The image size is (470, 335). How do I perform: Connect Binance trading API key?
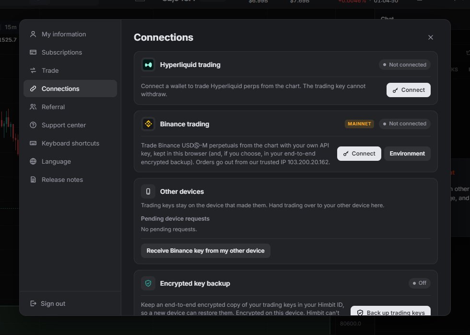359,154
